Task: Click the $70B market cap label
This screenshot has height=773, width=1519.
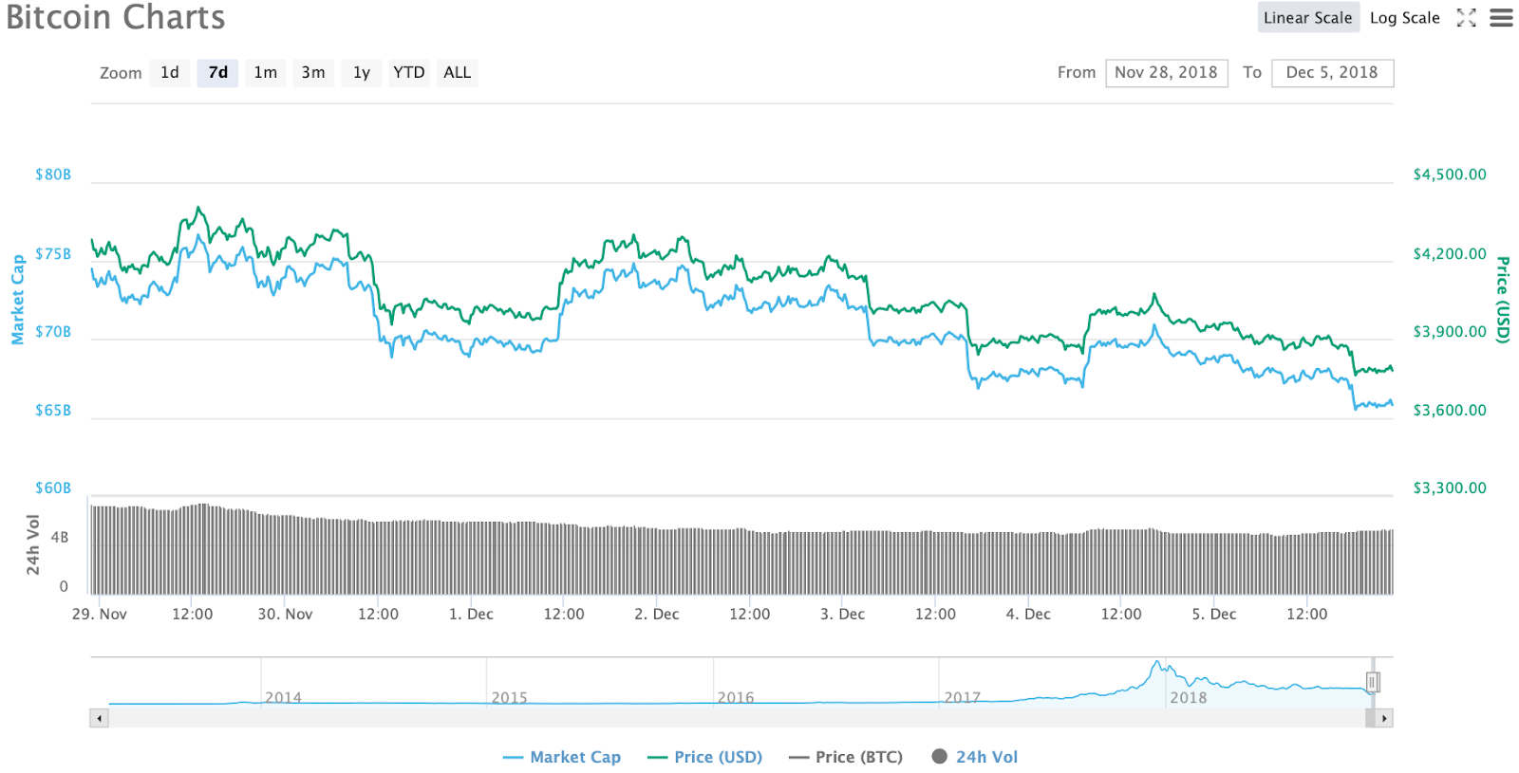Action: click(53, 332)
